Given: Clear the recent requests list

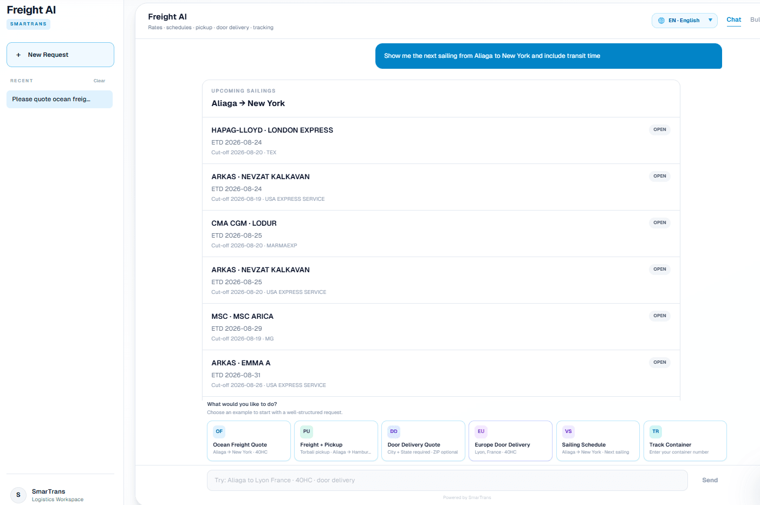Looking at the screenshot, I should (99, 81).
